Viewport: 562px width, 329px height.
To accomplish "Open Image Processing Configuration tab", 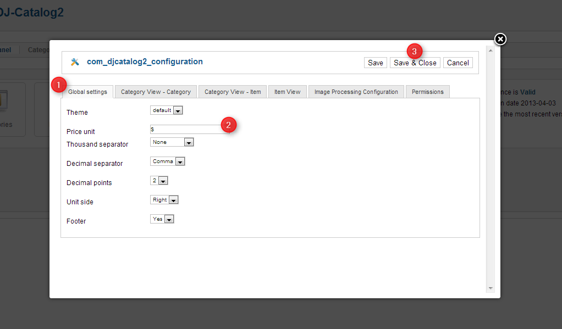I will pos(356,92).
